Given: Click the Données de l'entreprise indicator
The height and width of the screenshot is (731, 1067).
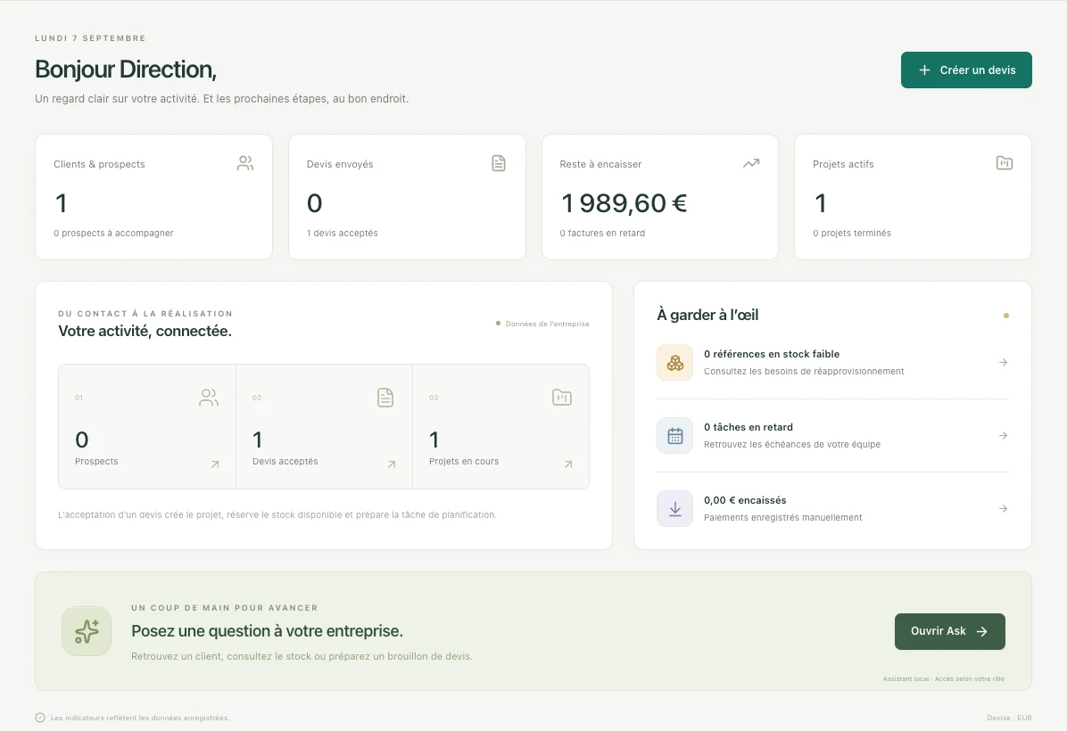Looking at the screenshot, I should pyautogui.click(x=543, y=324).
